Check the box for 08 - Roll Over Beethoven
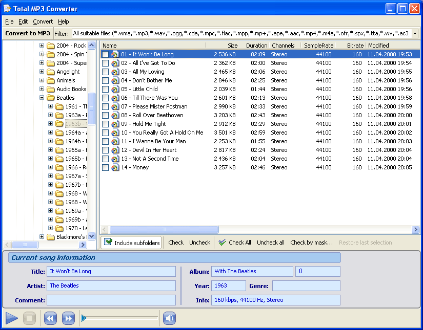Screen dimensions: 423x330 click(105, 116)
